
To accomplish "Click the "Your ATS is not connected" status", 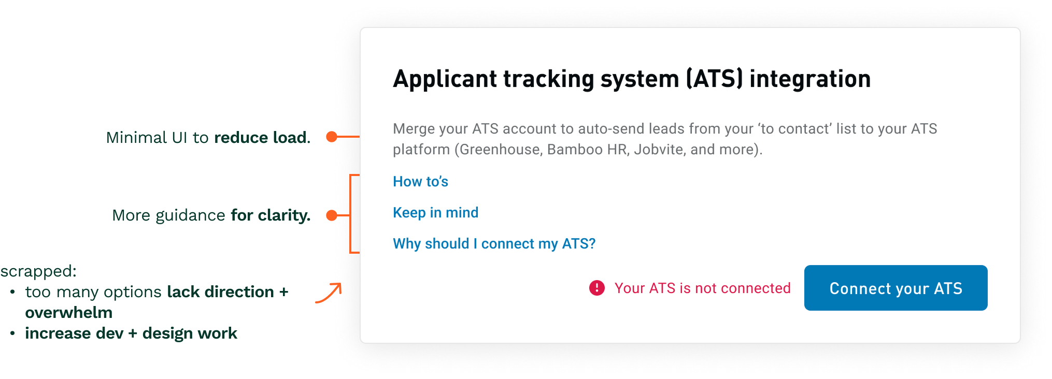I will click(x=702, y=288).
